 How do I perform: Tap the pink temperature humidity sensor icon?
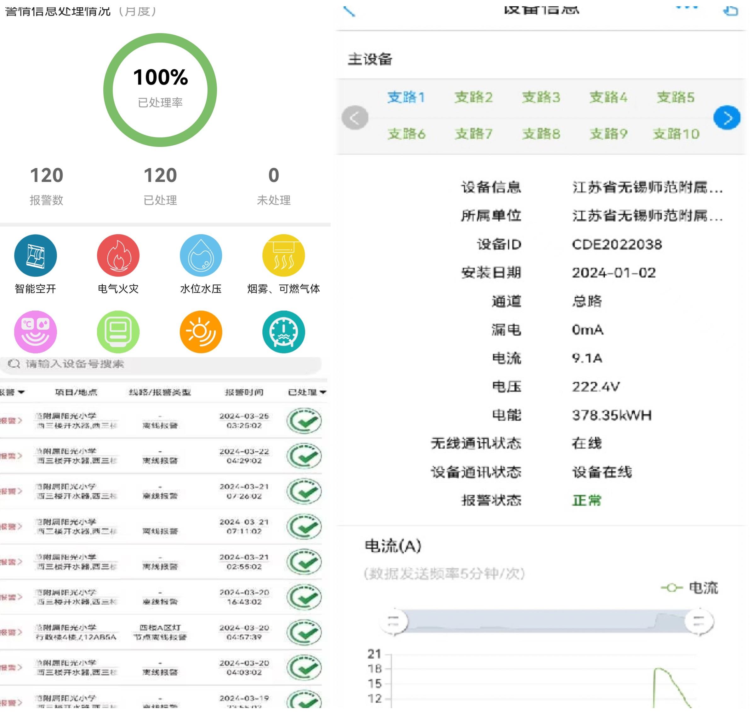[35, 332]
